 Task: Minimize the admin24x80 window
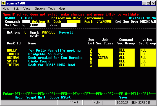pos(144,3)
